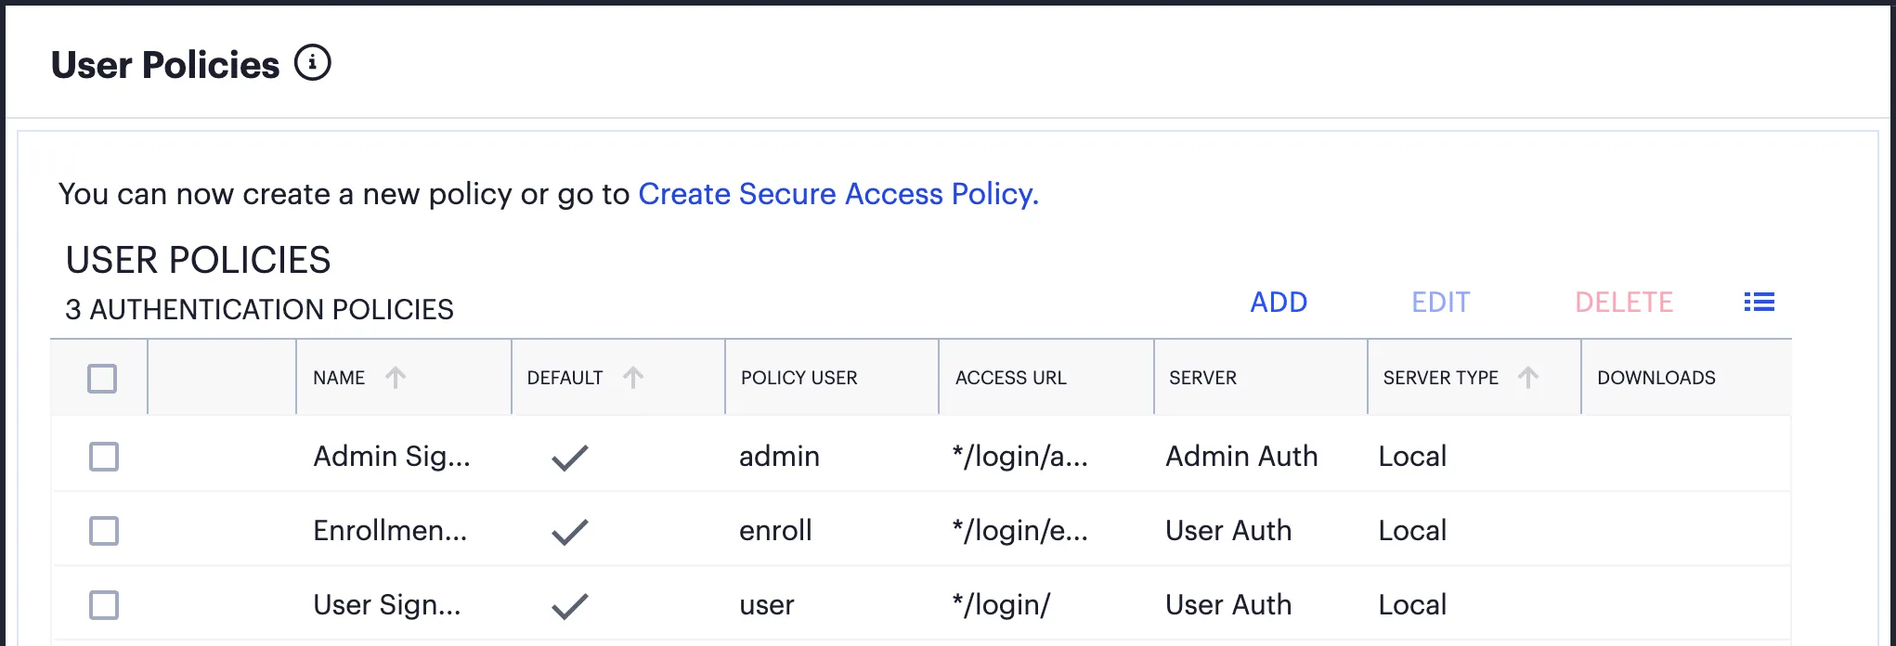Click the DELETE policy button
1896x646 pixels.
tap(1624, 303)
